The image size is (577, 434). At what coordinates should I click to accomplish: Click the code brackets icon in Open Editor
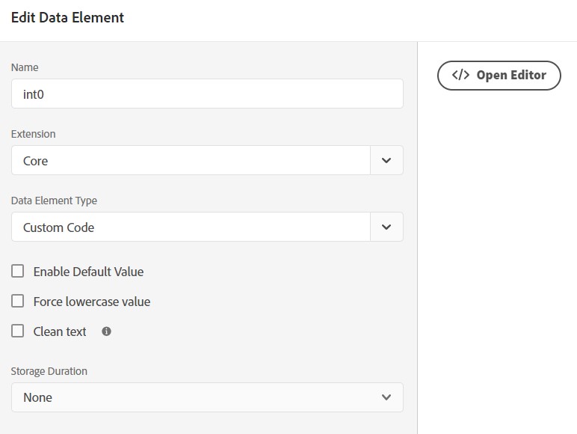[460, 75]
